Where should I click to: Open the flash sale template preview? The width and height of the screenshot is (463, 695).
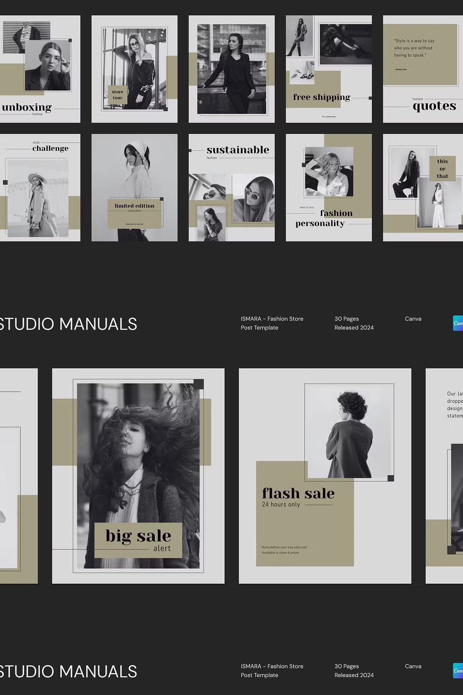325,476
